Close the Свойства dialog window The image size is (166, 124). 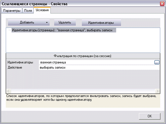pos(162,4)
